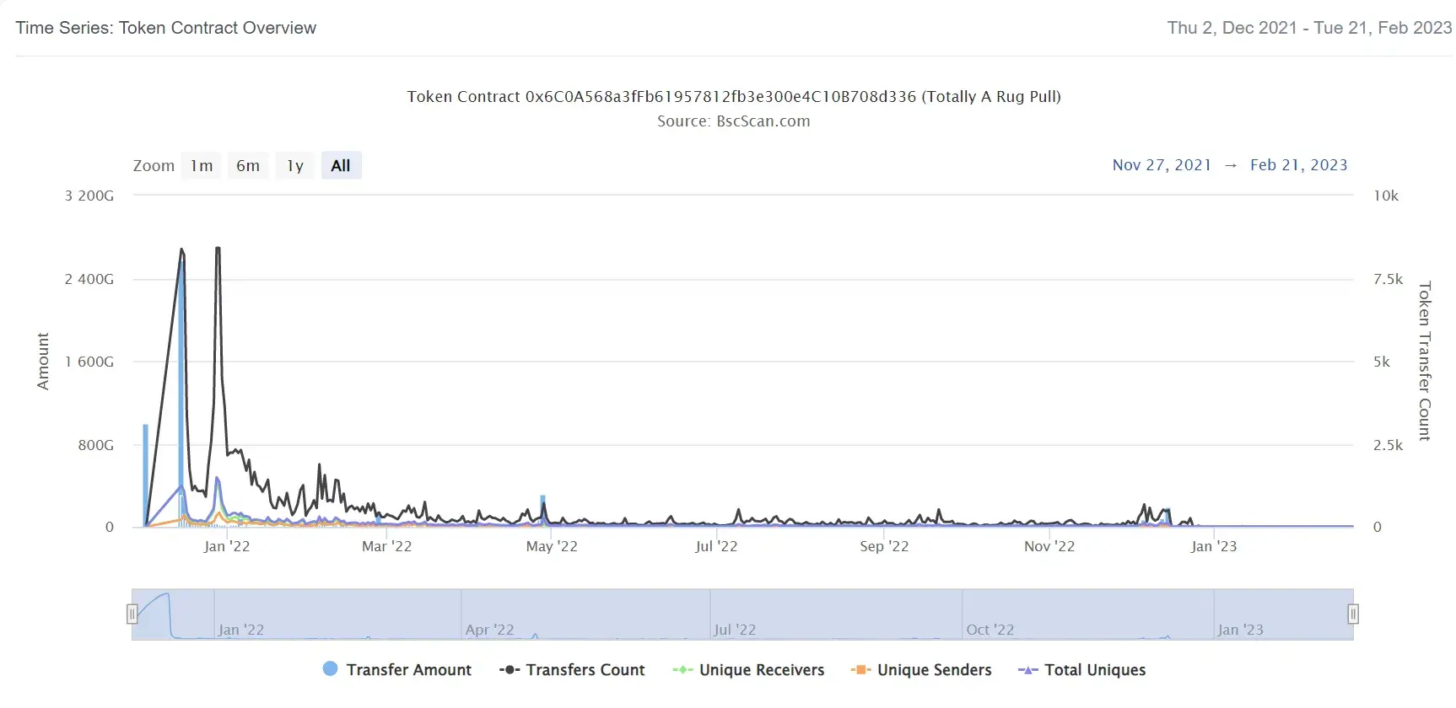Click the Jan '23 label in navigator
Screen dimensions: 1456x708
[1240, 630]
